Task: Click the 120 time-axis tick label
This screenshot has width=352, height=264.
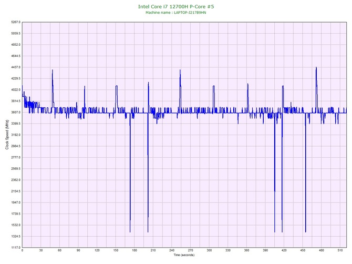Action: point(97,250)
